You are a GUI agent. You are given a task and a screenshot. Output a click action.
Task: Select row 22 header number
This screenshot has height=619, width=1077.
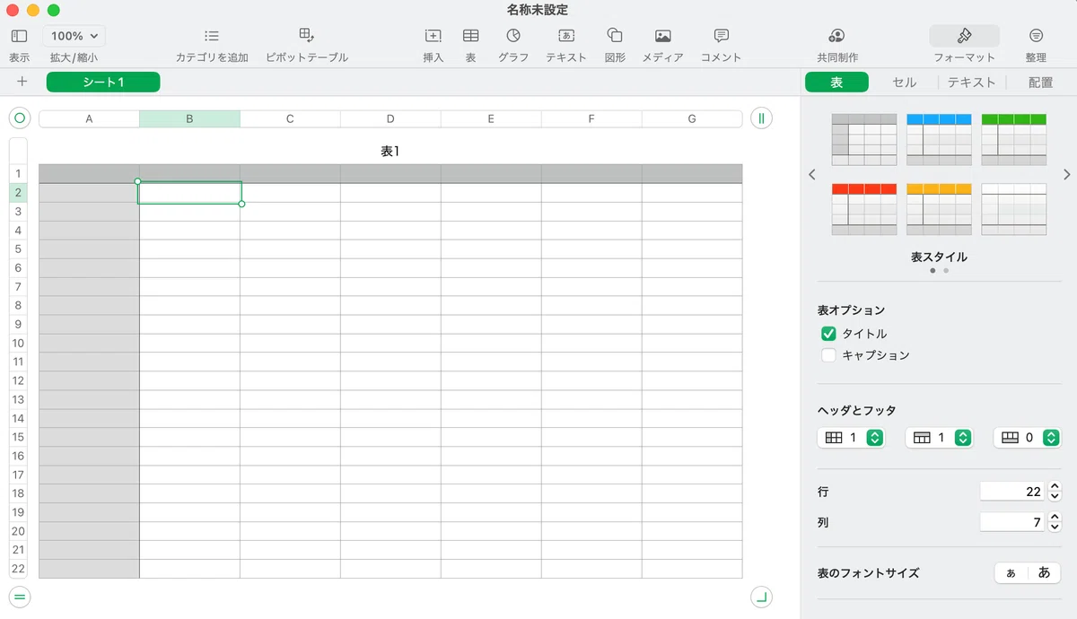point(18,569)
